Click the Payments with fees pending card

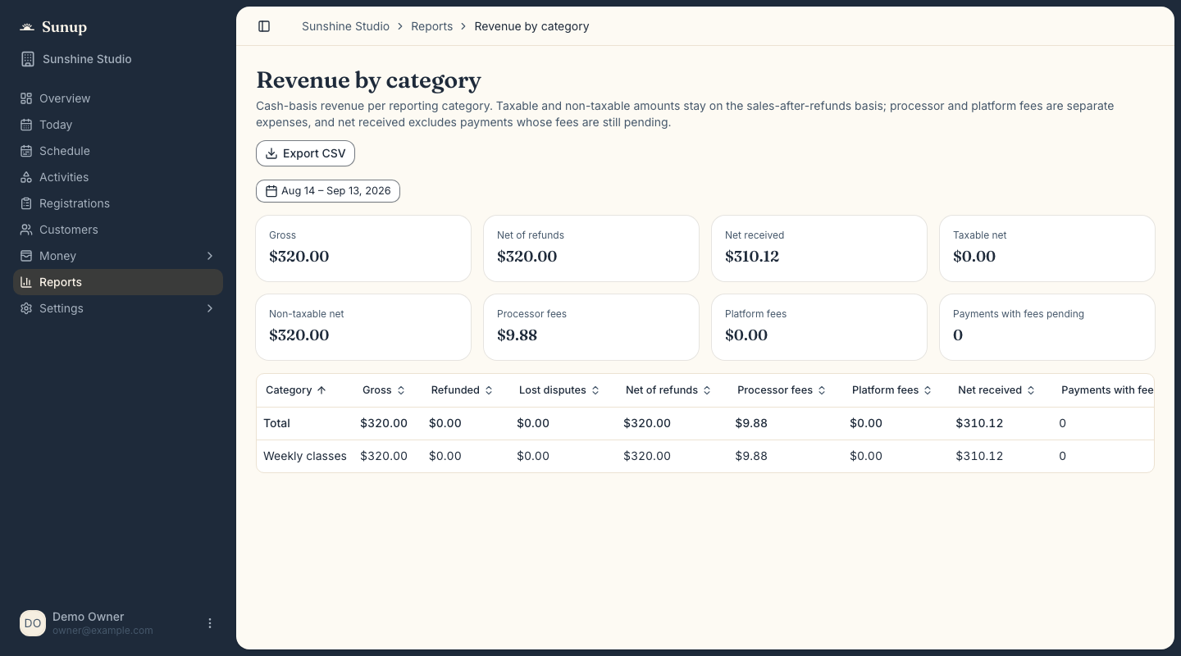pyautogui.click(x=1047, y=327)
